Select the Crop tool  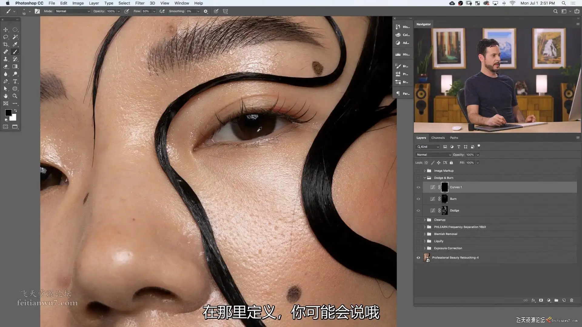[5, 44]
